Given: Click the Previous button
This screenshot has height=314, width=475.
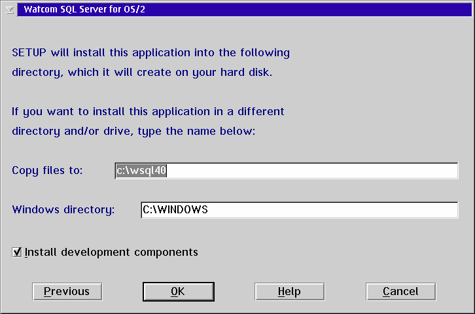Looking at the screenshot, I should click(67, 292).
